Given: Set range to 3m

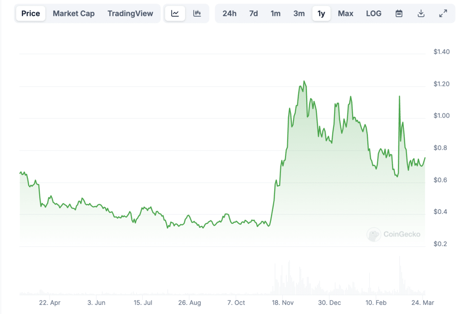Looking at the screenshot, I should (x=299, y=14).
